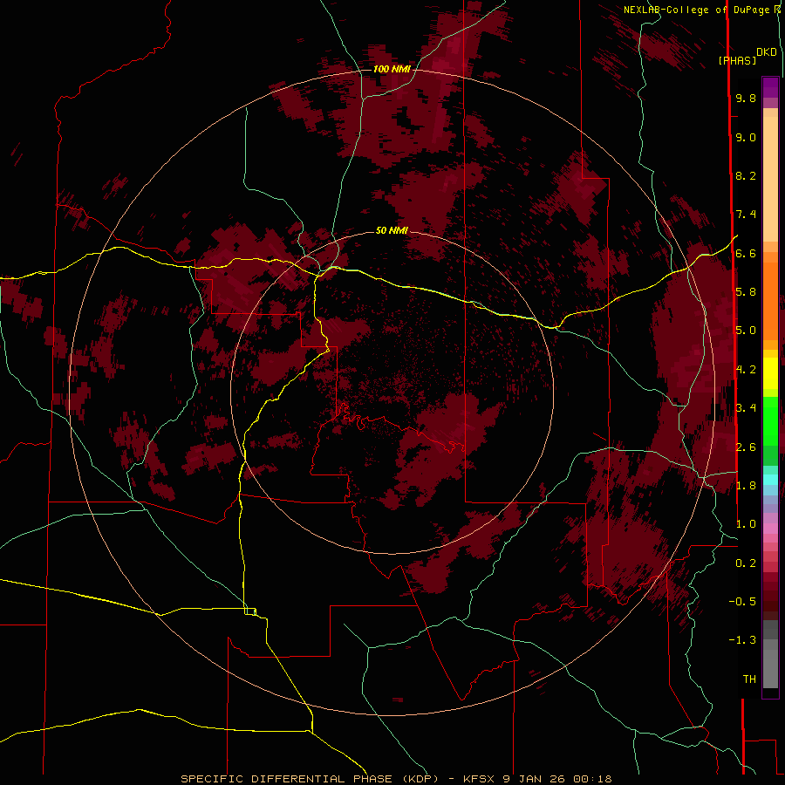Click the 8.2 value on the color scale
The image size is (785, 785).
click(x=746, y=175)
